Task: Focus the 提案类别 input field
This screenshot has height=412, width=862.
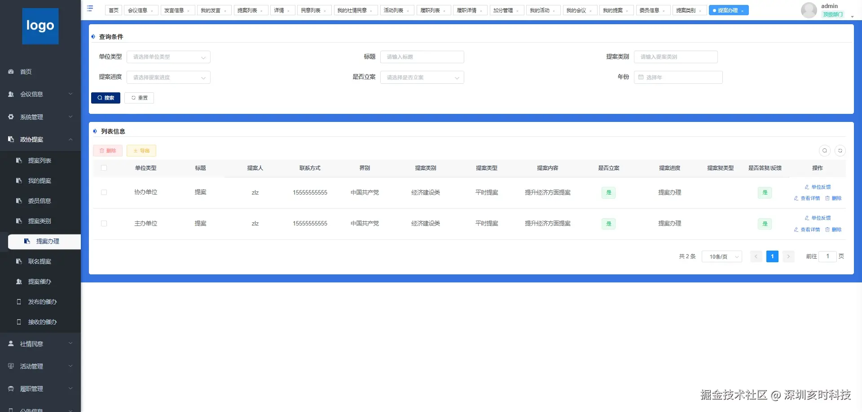Action: [676, 57]
